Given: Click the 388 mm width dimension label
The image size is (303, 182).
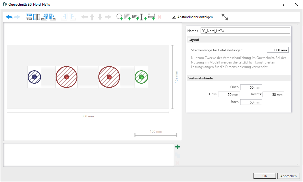Looking at the screenshot, I should coord(88,116).
